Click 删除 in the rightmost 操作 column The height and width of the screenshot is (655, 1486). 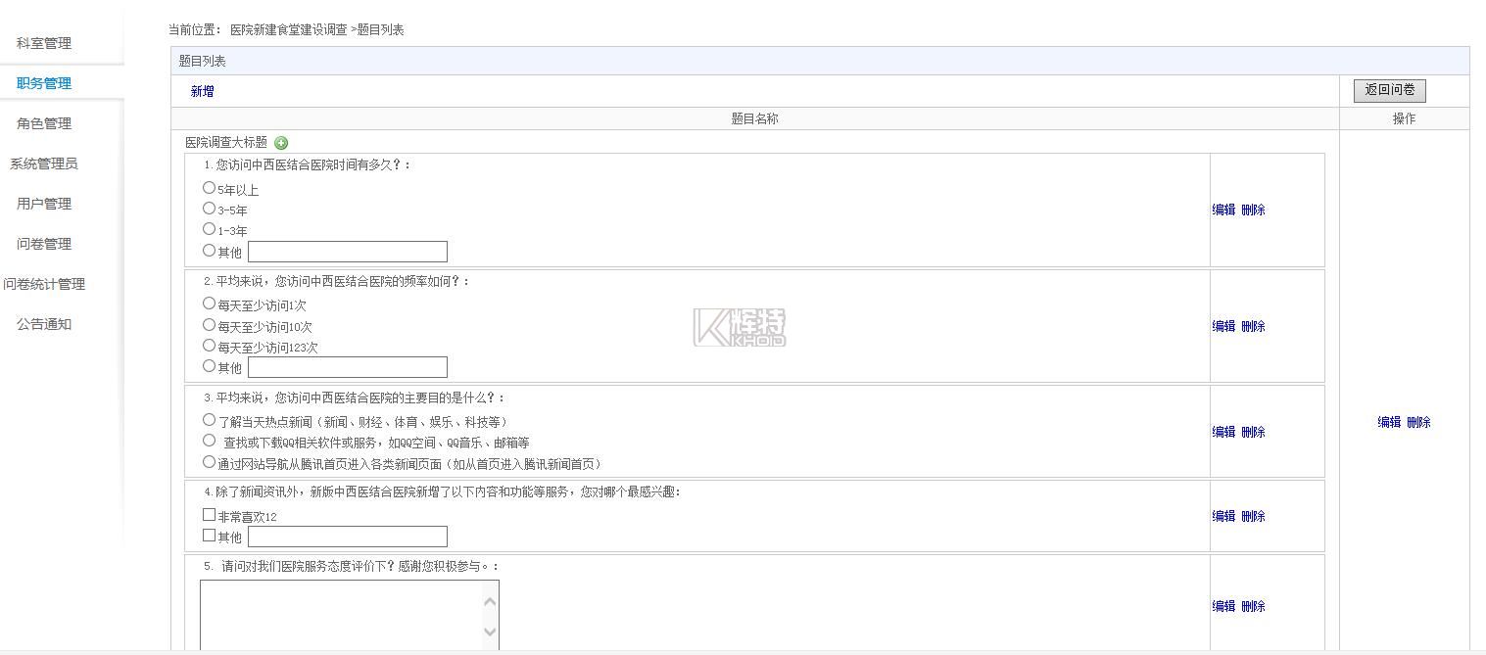(x=1418, y=422)
